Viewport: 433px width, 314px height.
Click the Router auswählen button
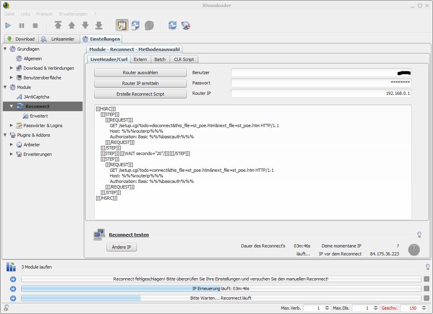pos(140,73)
